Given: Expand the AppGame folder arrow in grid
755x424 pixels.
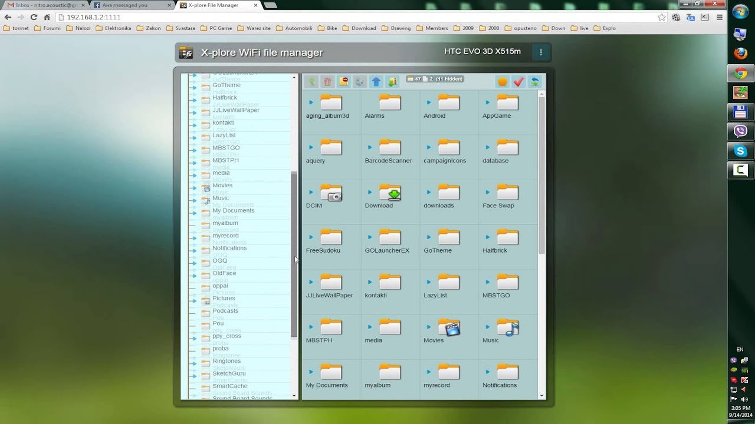Looking at the screenshot, I should (488, 102).
